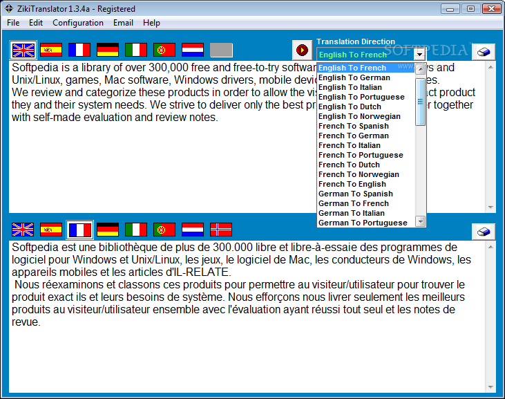Choose French To Spanish in the list

(x=366, y=126)
